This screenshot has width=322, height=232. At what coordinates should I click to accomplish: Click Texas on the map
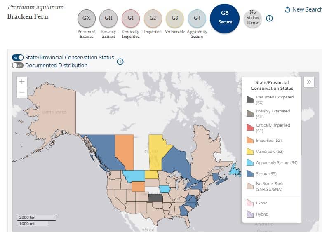click(x=155, y=213)
